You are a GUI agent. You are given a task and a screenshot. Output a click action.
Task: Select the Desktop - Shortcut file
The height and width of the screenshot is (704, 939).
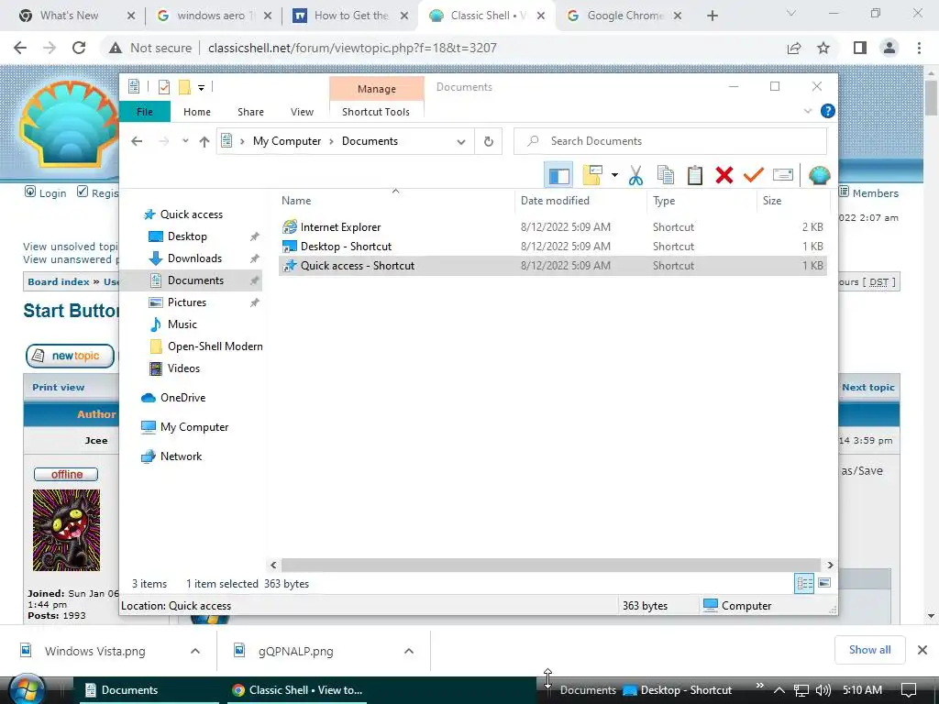click(346, 247)
